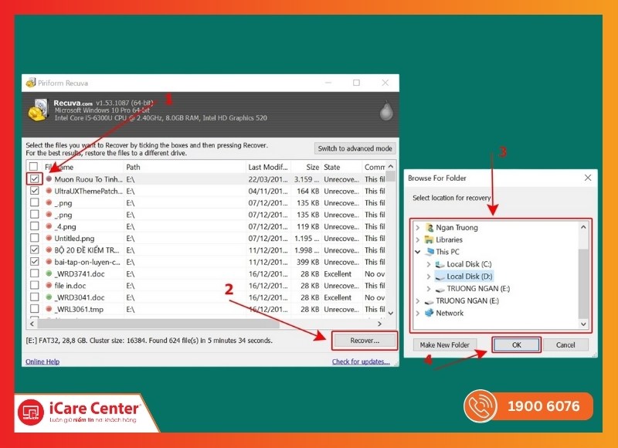The image size is (618, 448).
Task: Sort files by the Size column header
Action: [x=311, y=167]
